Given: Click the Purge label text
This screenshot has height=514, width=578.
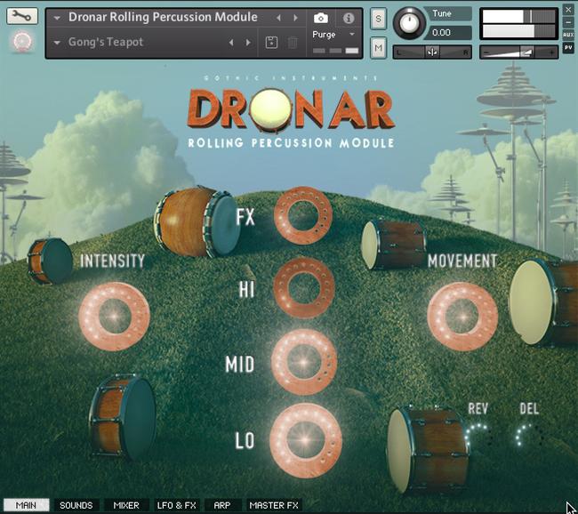Looking at the screenshot, I should click(324, 35).
